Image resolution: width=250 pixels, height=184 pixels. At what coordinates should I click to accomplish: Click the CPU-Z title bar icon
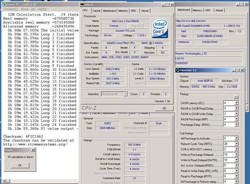(x=82, y=5)
